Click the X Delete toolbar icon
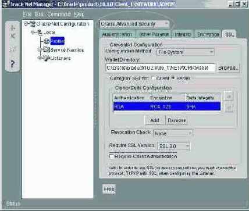Screen dimensions: 249x211 13,36
